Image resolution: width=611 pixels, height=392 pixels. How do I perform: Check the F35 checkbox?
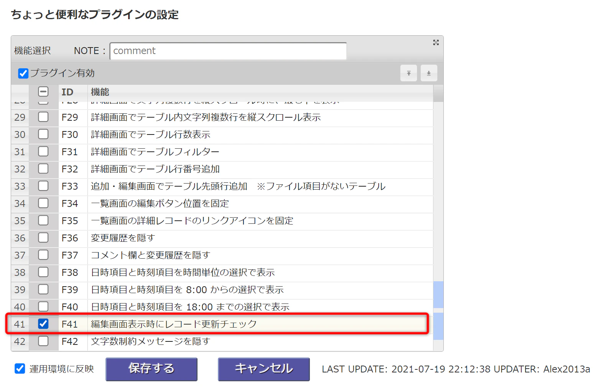click(43, 220)
